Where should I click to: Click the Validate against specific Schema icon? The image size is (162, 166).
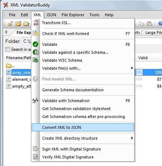tap(36, 52)
